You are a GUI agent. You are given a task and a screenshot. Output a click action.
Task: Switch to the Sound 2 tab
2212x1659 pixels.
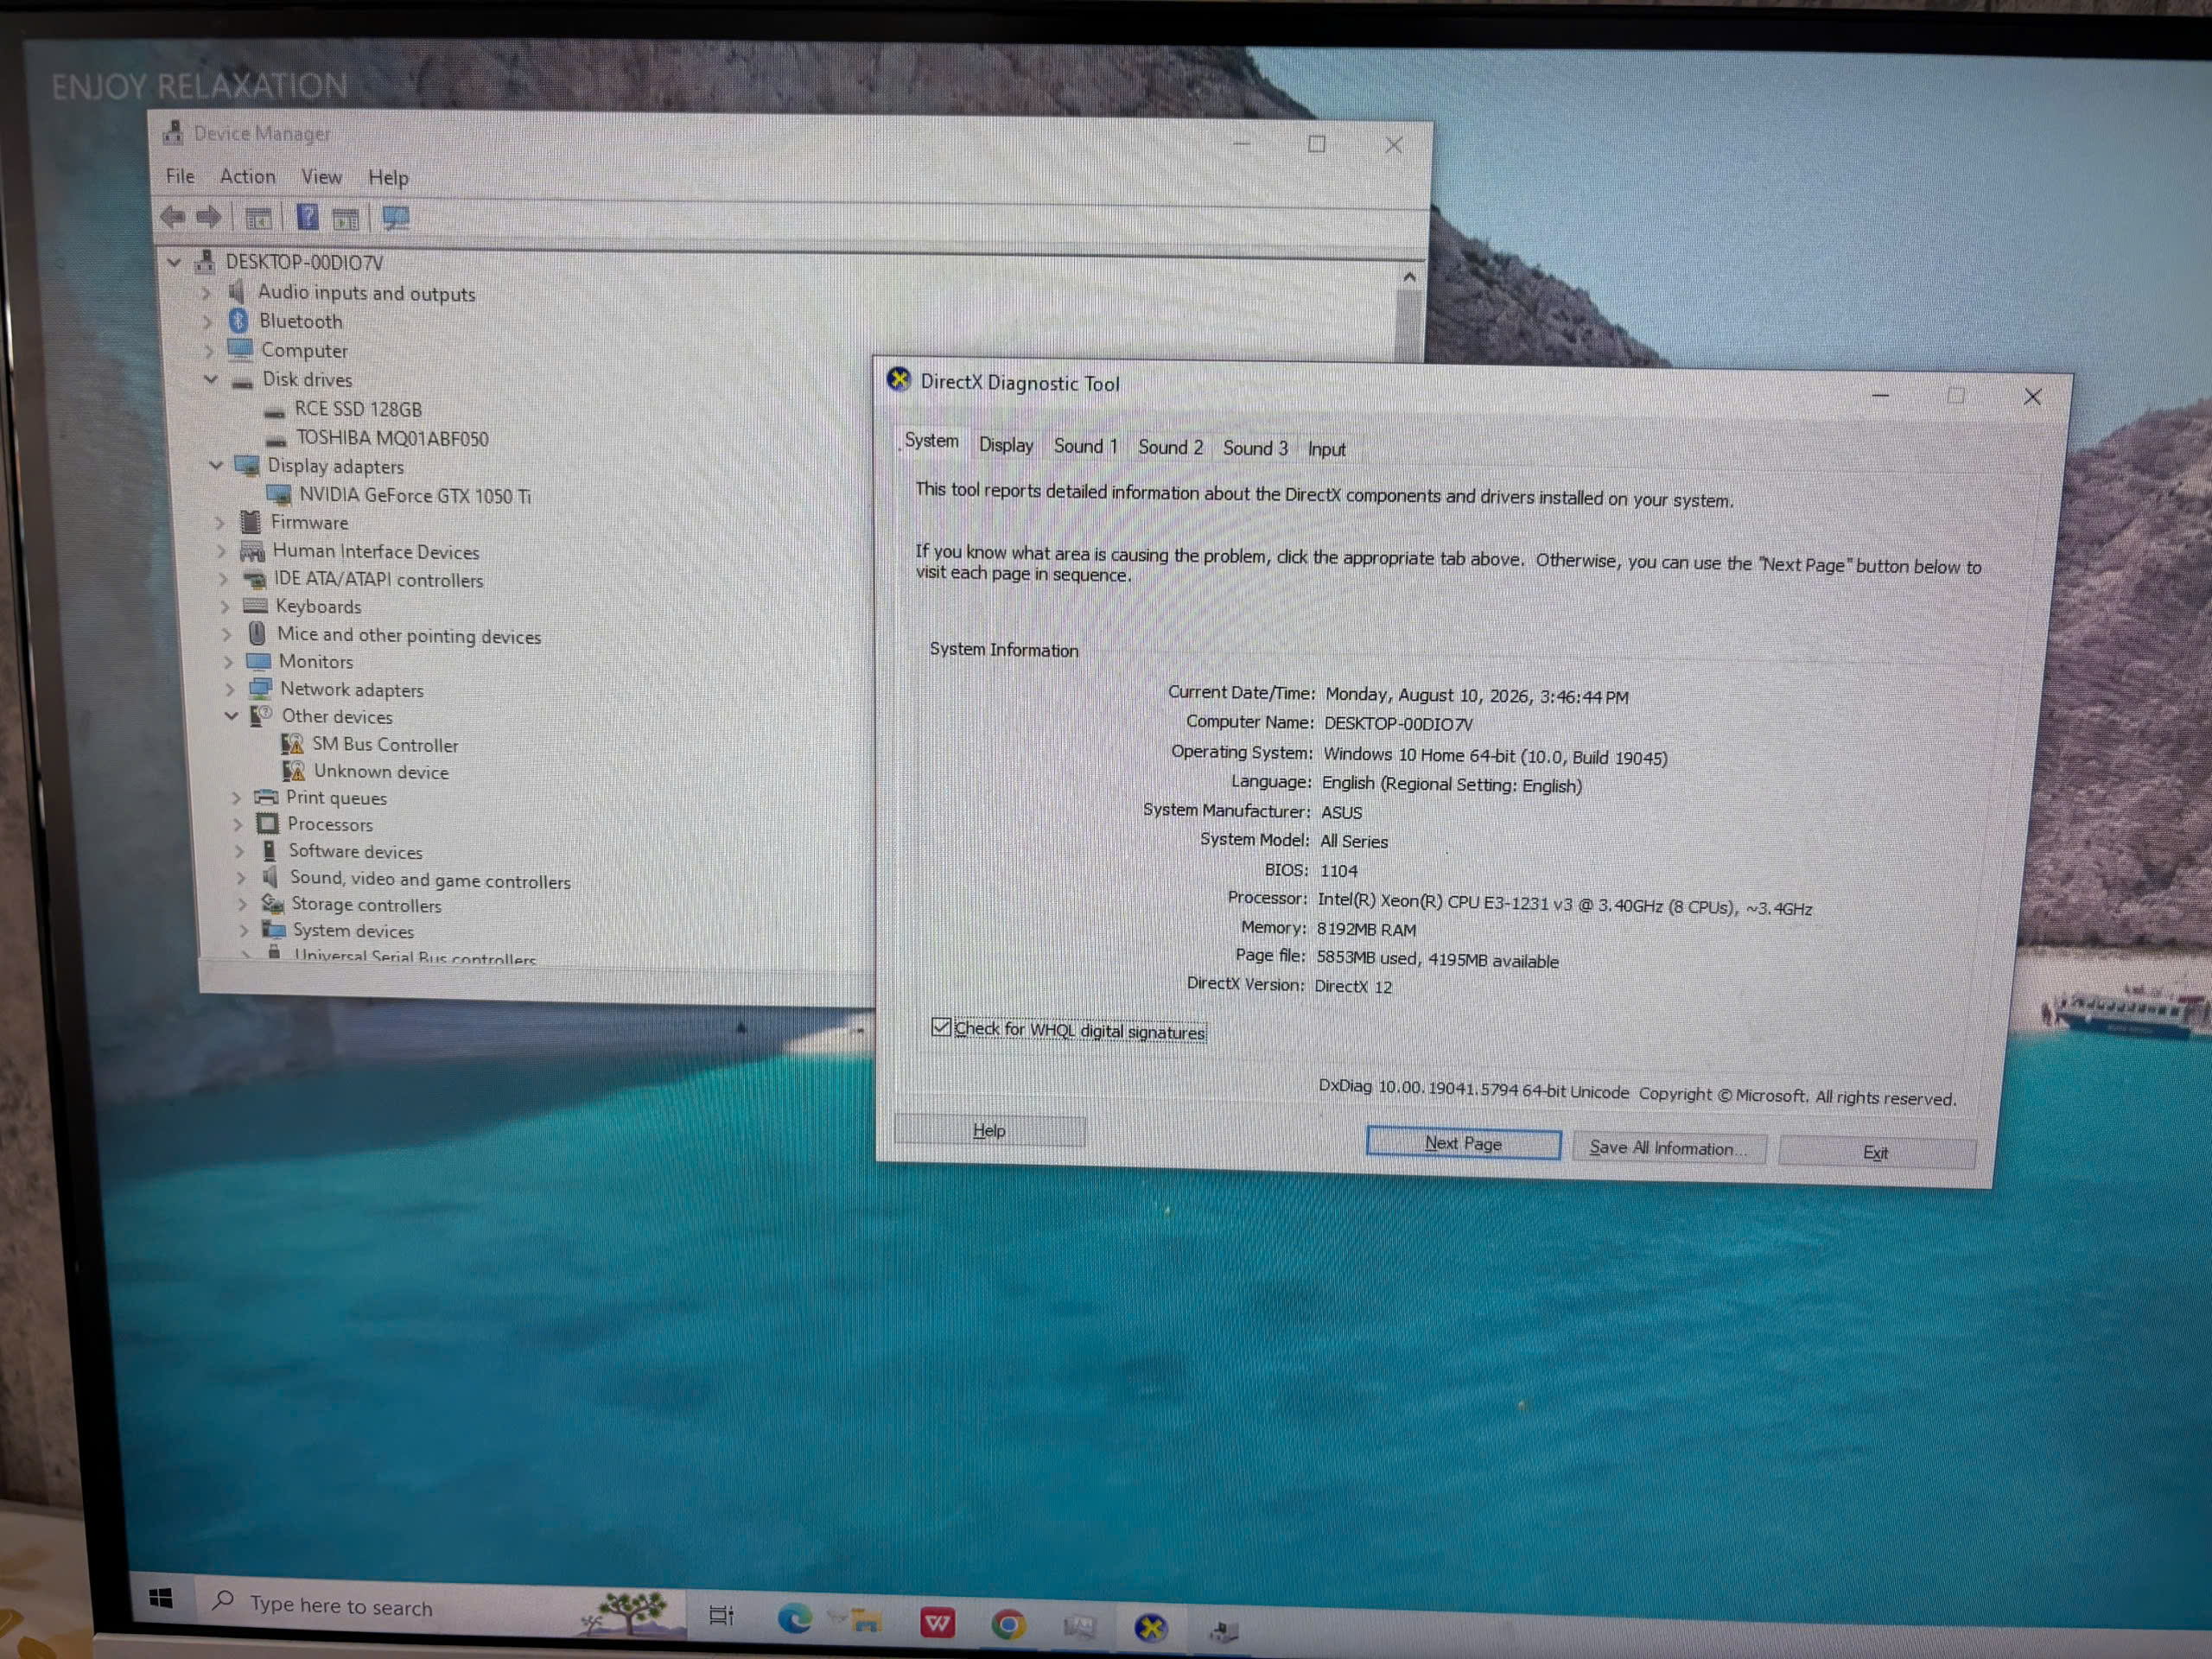1171,447
